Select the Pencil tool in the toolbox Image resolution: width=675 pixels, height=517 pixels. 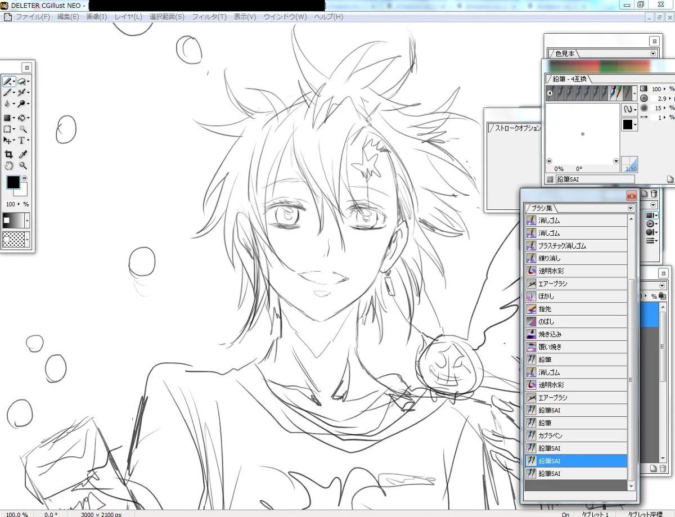(x=7, y=82)
